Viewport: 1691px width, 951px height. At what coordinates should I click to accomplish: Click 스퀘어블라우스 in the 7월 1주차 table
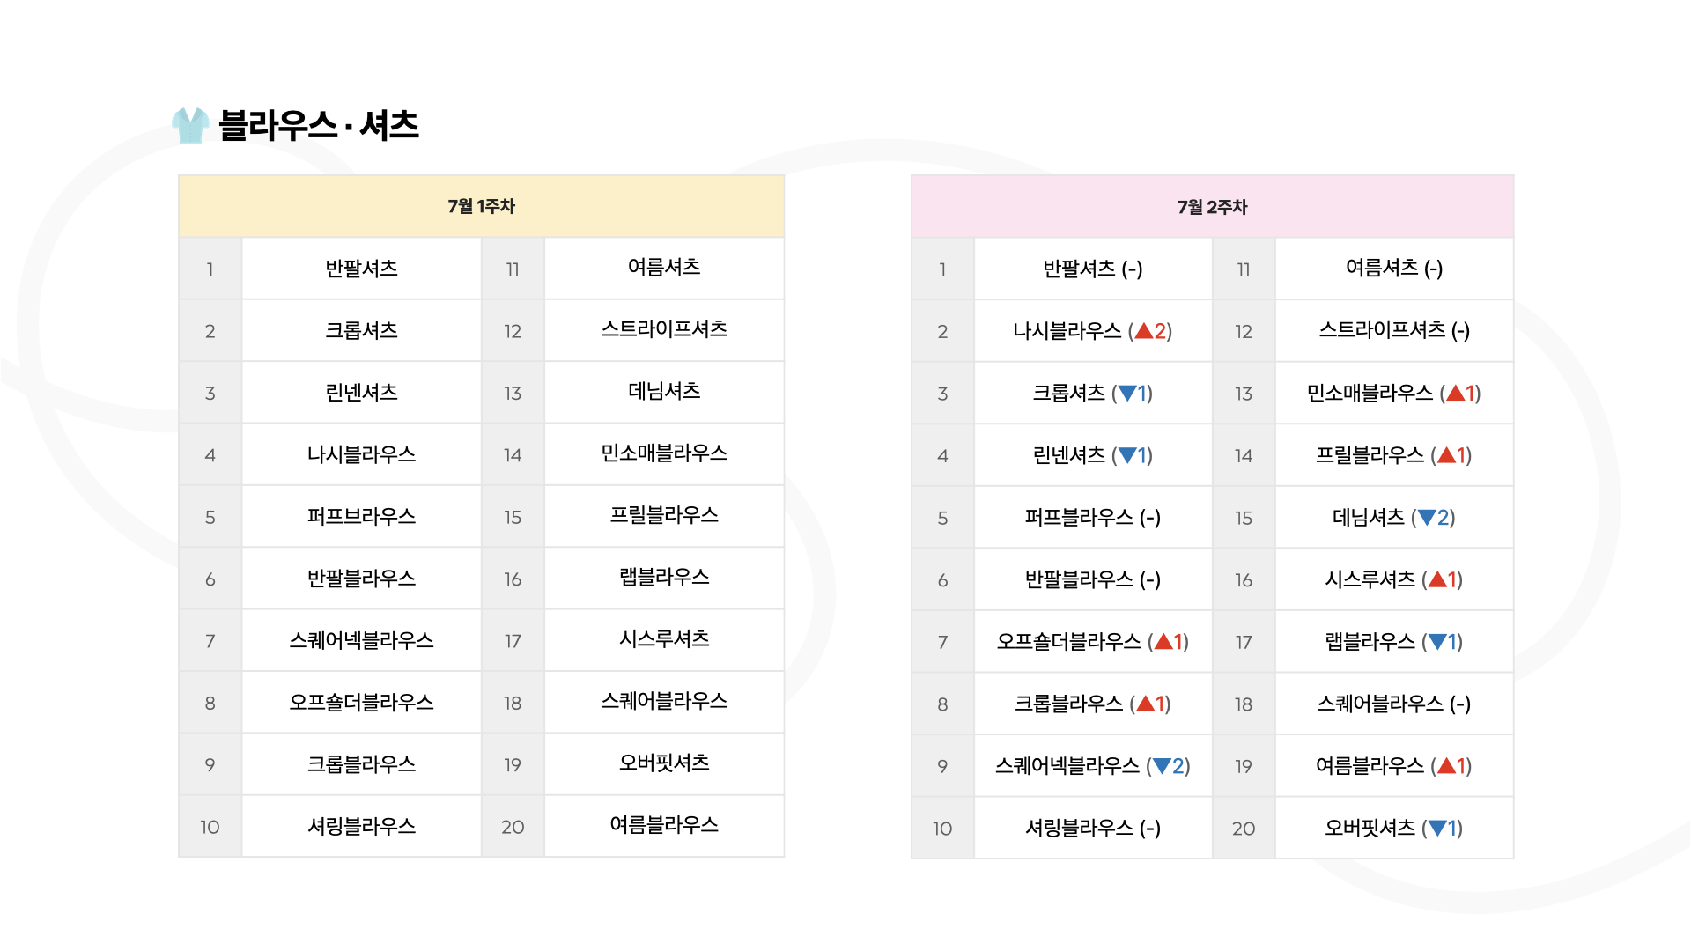pos(664,701)
